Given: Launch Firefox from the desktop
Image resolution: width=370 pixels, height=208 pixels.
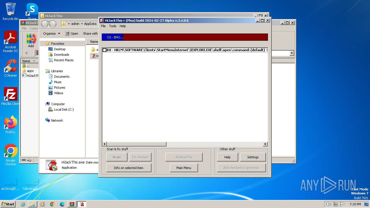Looking at the screenshot, I should (10, 125).
